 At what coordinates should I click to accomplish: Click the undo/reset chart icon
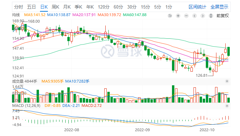point(170,16)
